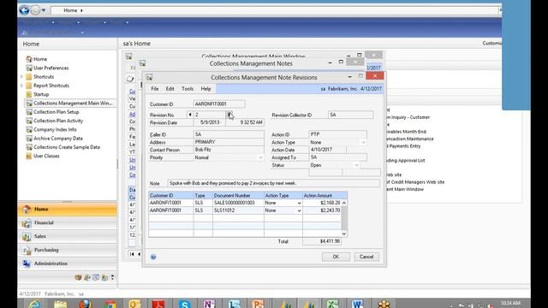Image resolution: width=548 pixels, height=308 pixels.
Task: Click the Collections Management Notes window icon
Action: coord(142,63)
